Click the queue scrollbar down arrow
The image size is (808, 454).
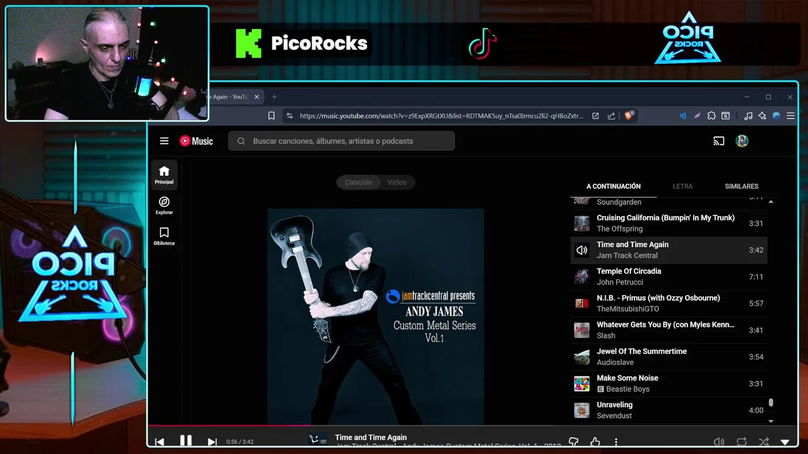click(x=771, y=421)
